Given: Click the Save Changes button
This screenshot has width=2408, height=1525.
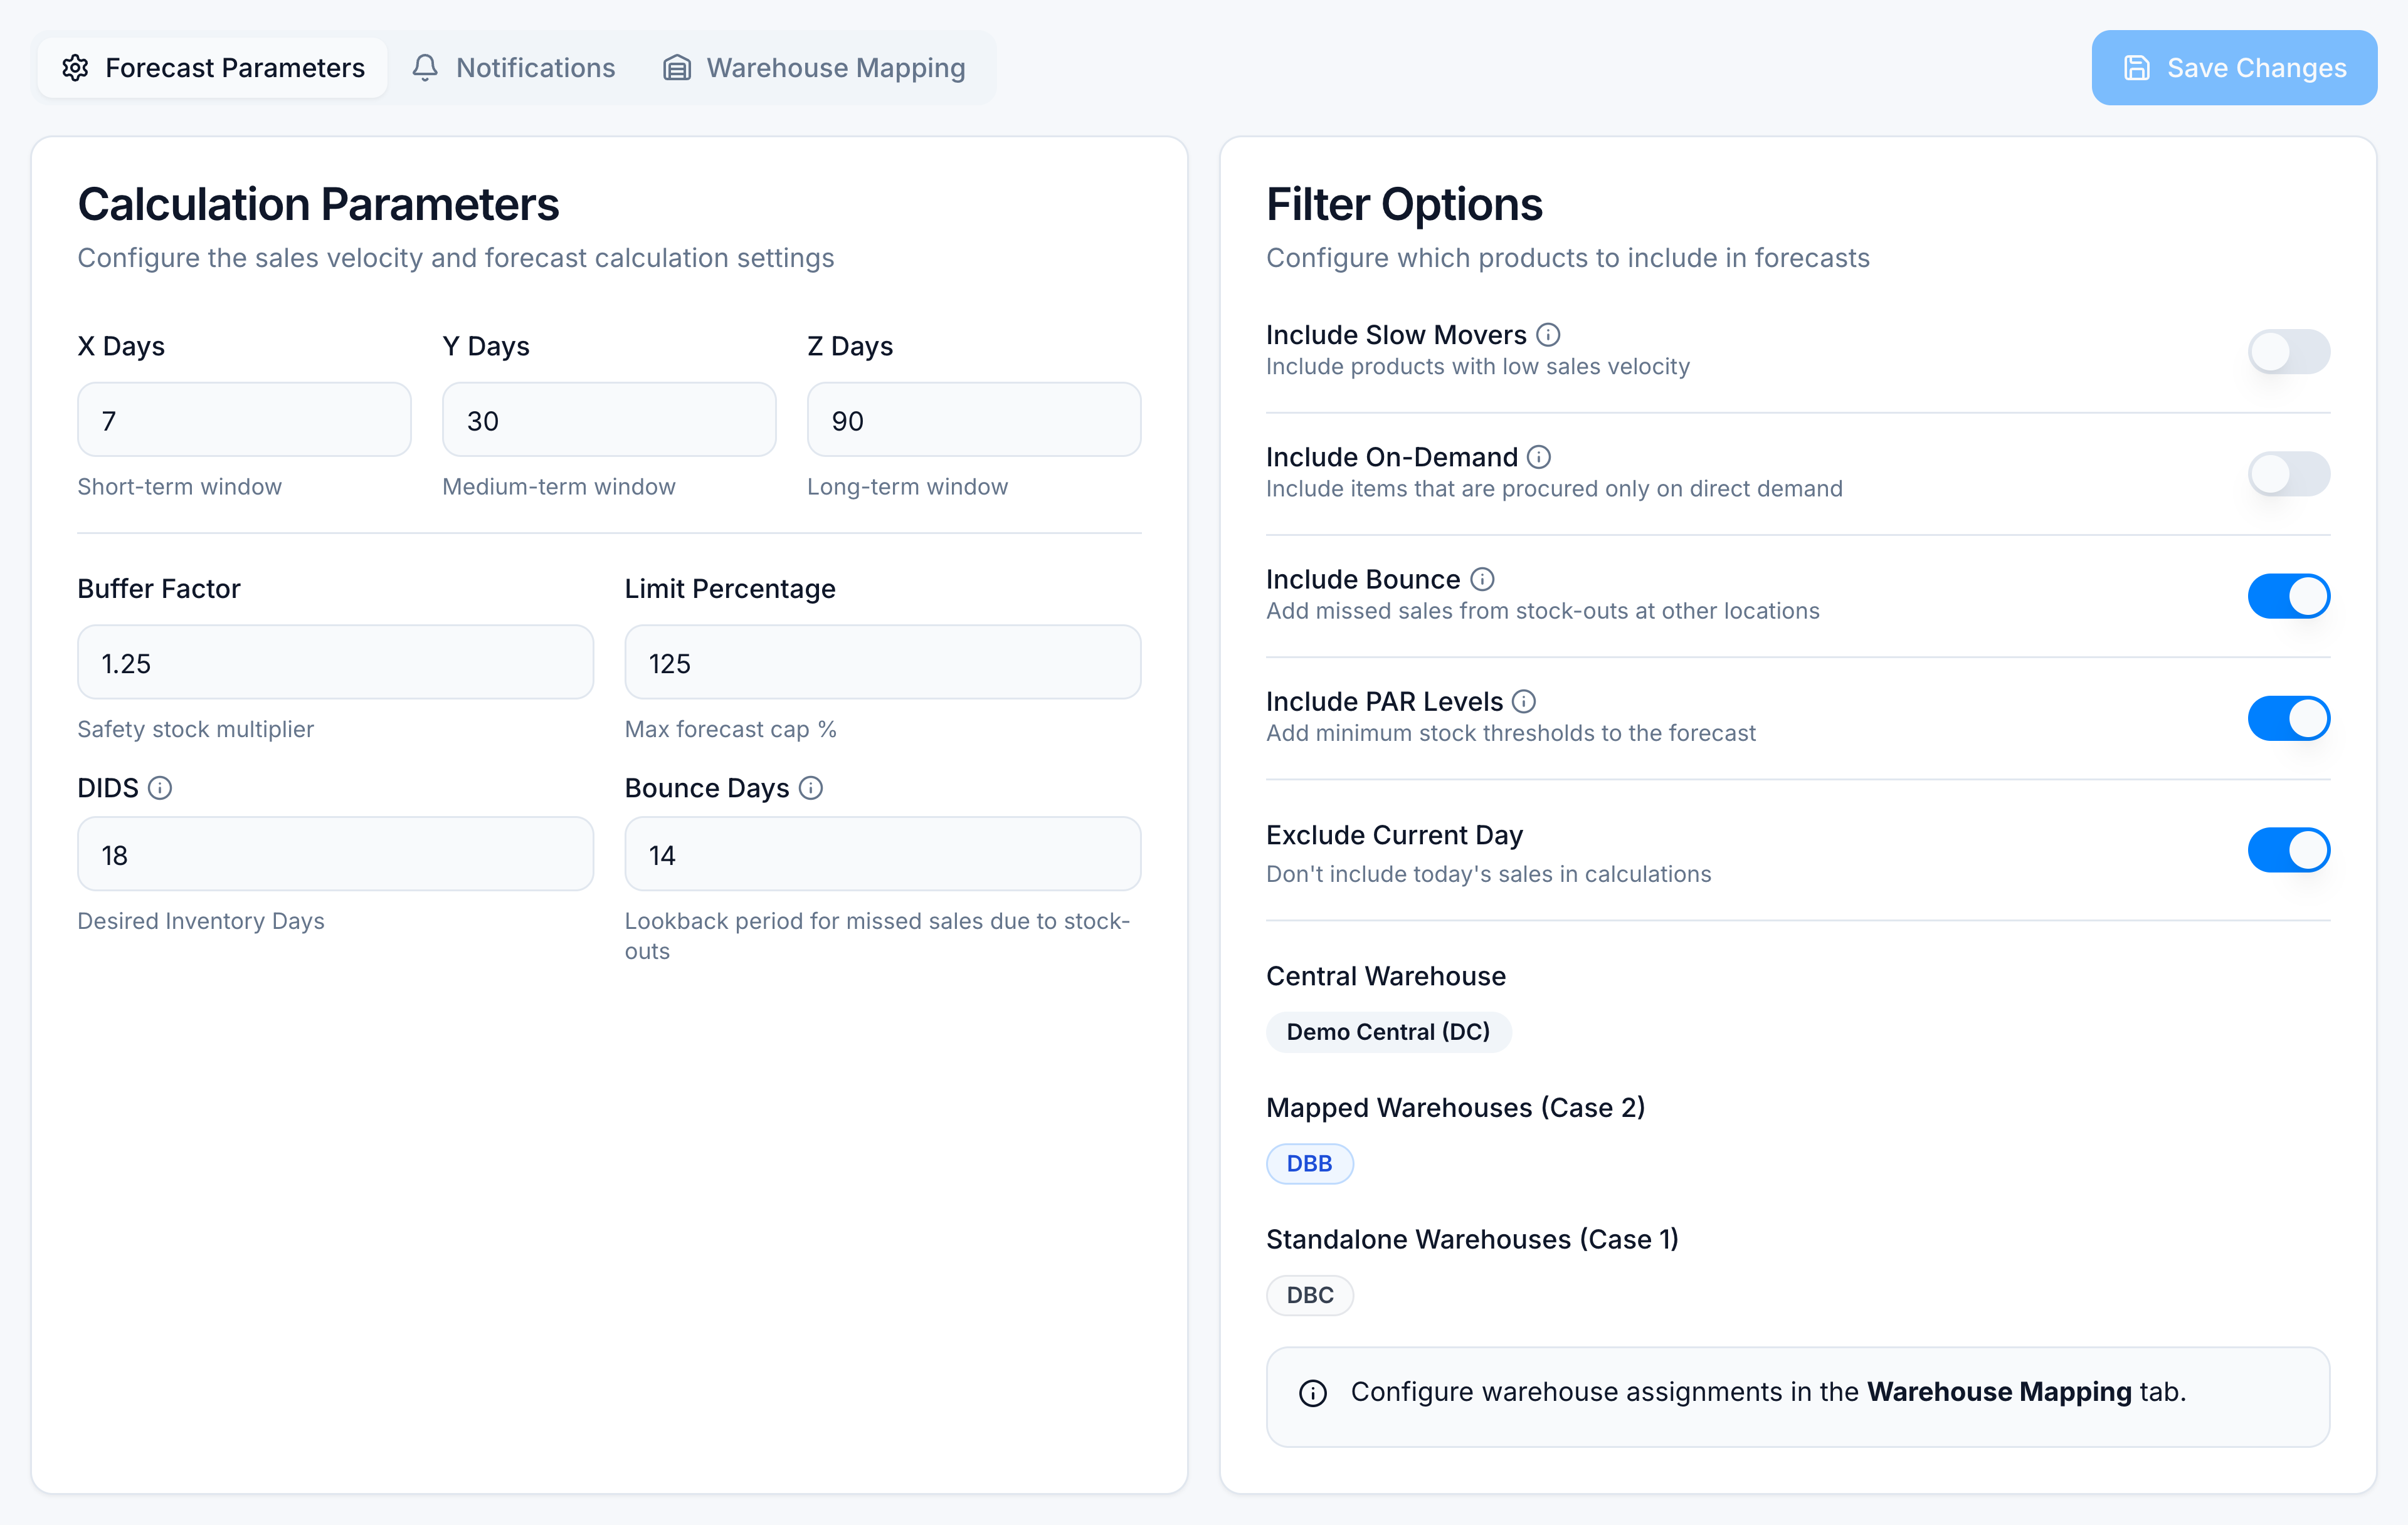Looking at the screenshot, I should [x=2234, y=67].
